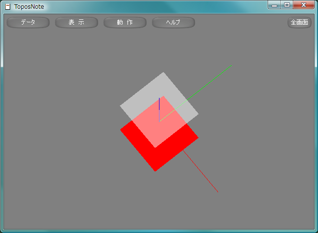
Task: Open the ヘルプ menu
Action: [x=174, y=22]
